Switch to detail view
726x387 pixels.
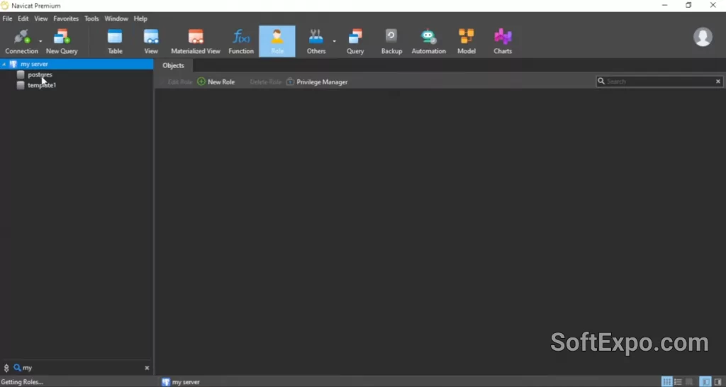click(x=689, y=382)
